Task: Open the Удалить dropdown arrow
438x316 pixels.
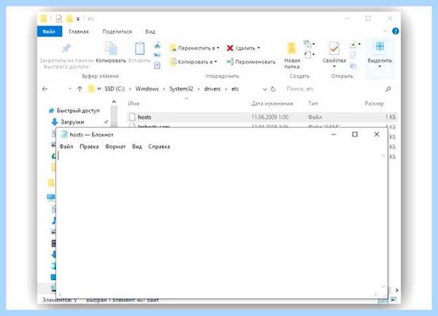Action: pyautogui.click(x=258, y=48)
